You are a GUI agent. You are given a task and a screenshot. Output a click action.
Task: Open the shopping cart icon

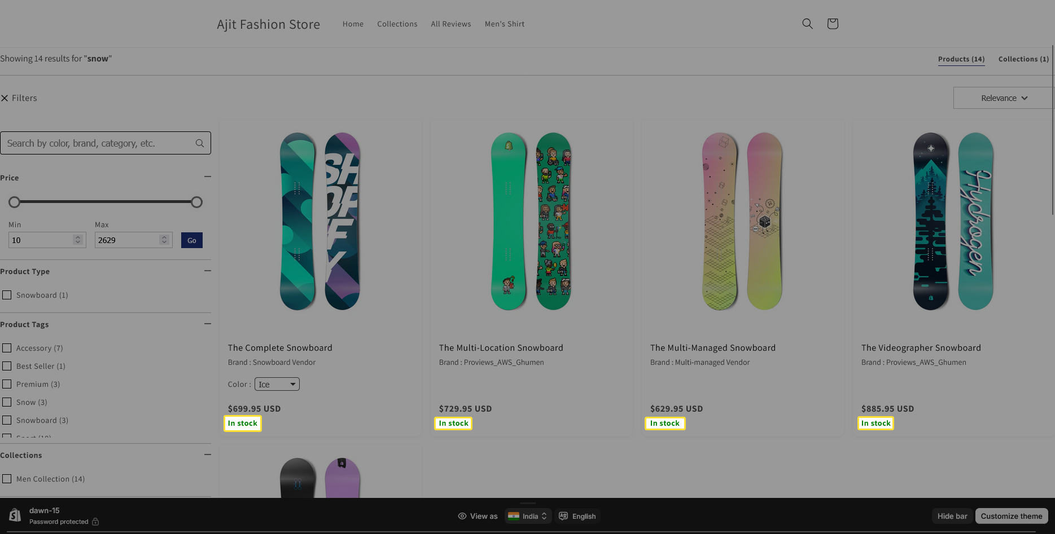click(832, 24)
